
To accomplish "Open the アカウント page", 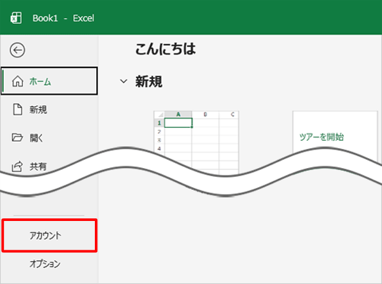I will [50, 235].
